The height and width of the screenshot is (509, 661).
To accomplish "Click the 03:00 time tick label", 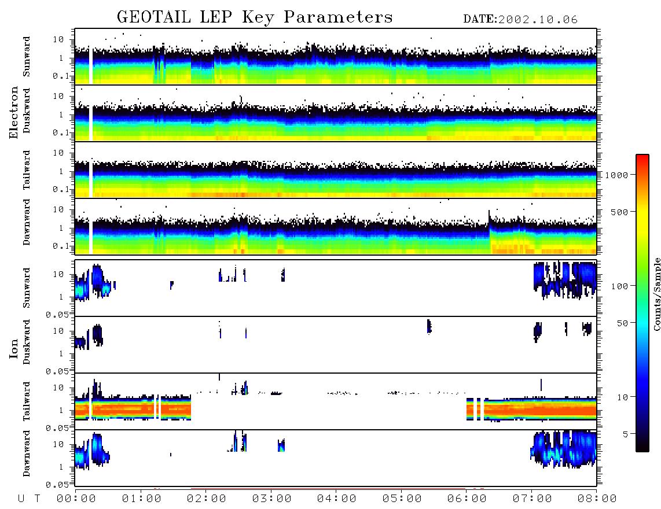I will 272,499.
